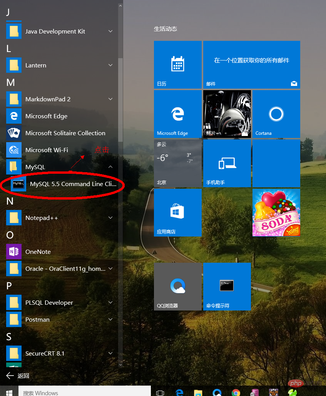Click the letter M section header

coord(11,82)
